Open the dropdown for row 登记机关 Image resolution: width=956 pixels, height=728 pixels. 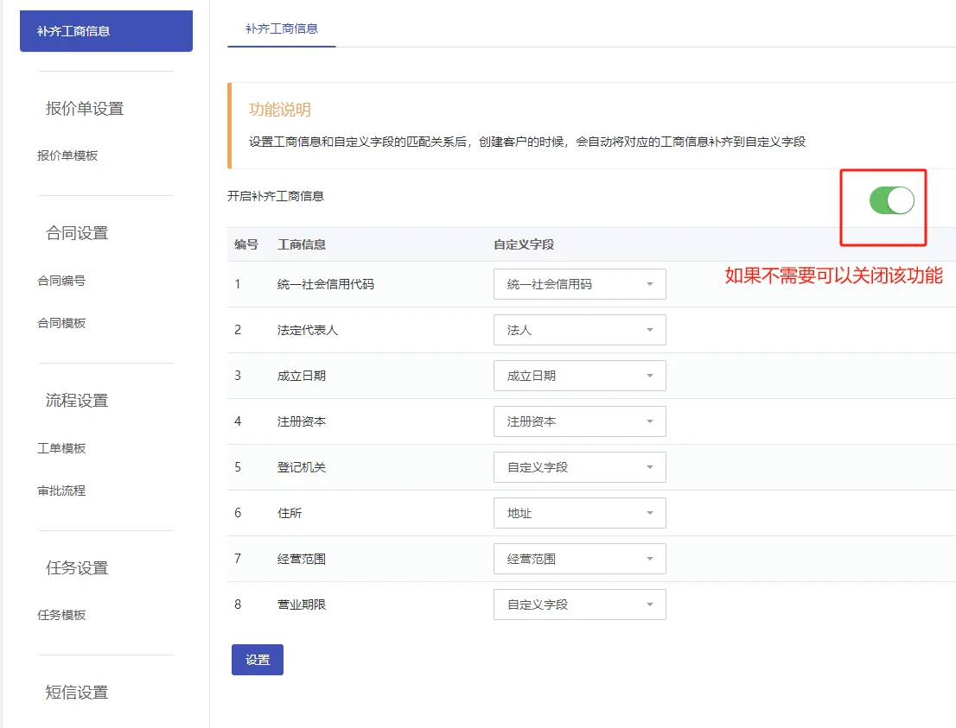[x=579, y=466]
